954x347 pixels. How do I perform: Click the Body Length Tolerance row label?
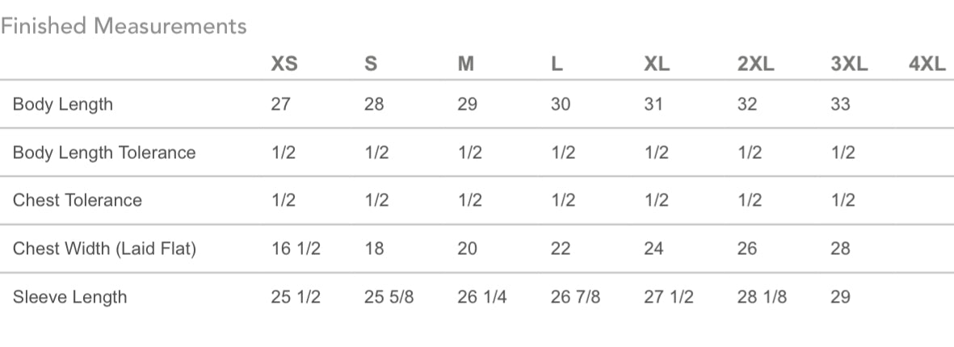[x=104, y=153]
